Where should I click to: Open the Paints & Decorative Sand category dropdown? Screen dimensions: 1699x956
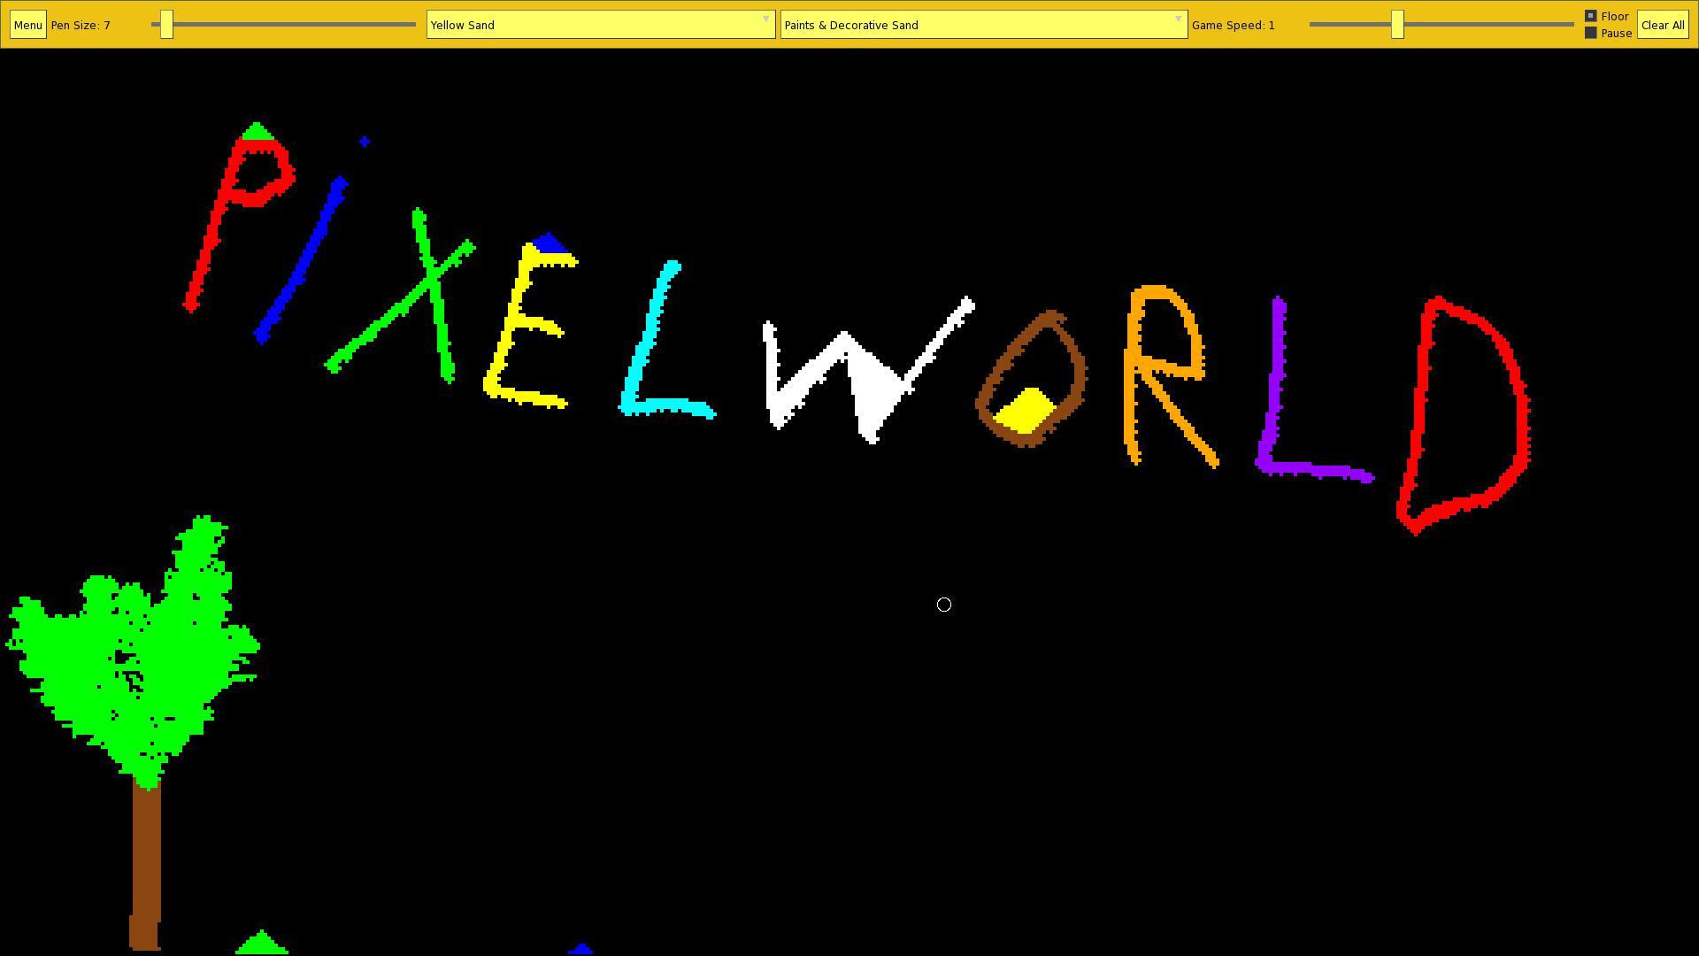coord(983,25)
